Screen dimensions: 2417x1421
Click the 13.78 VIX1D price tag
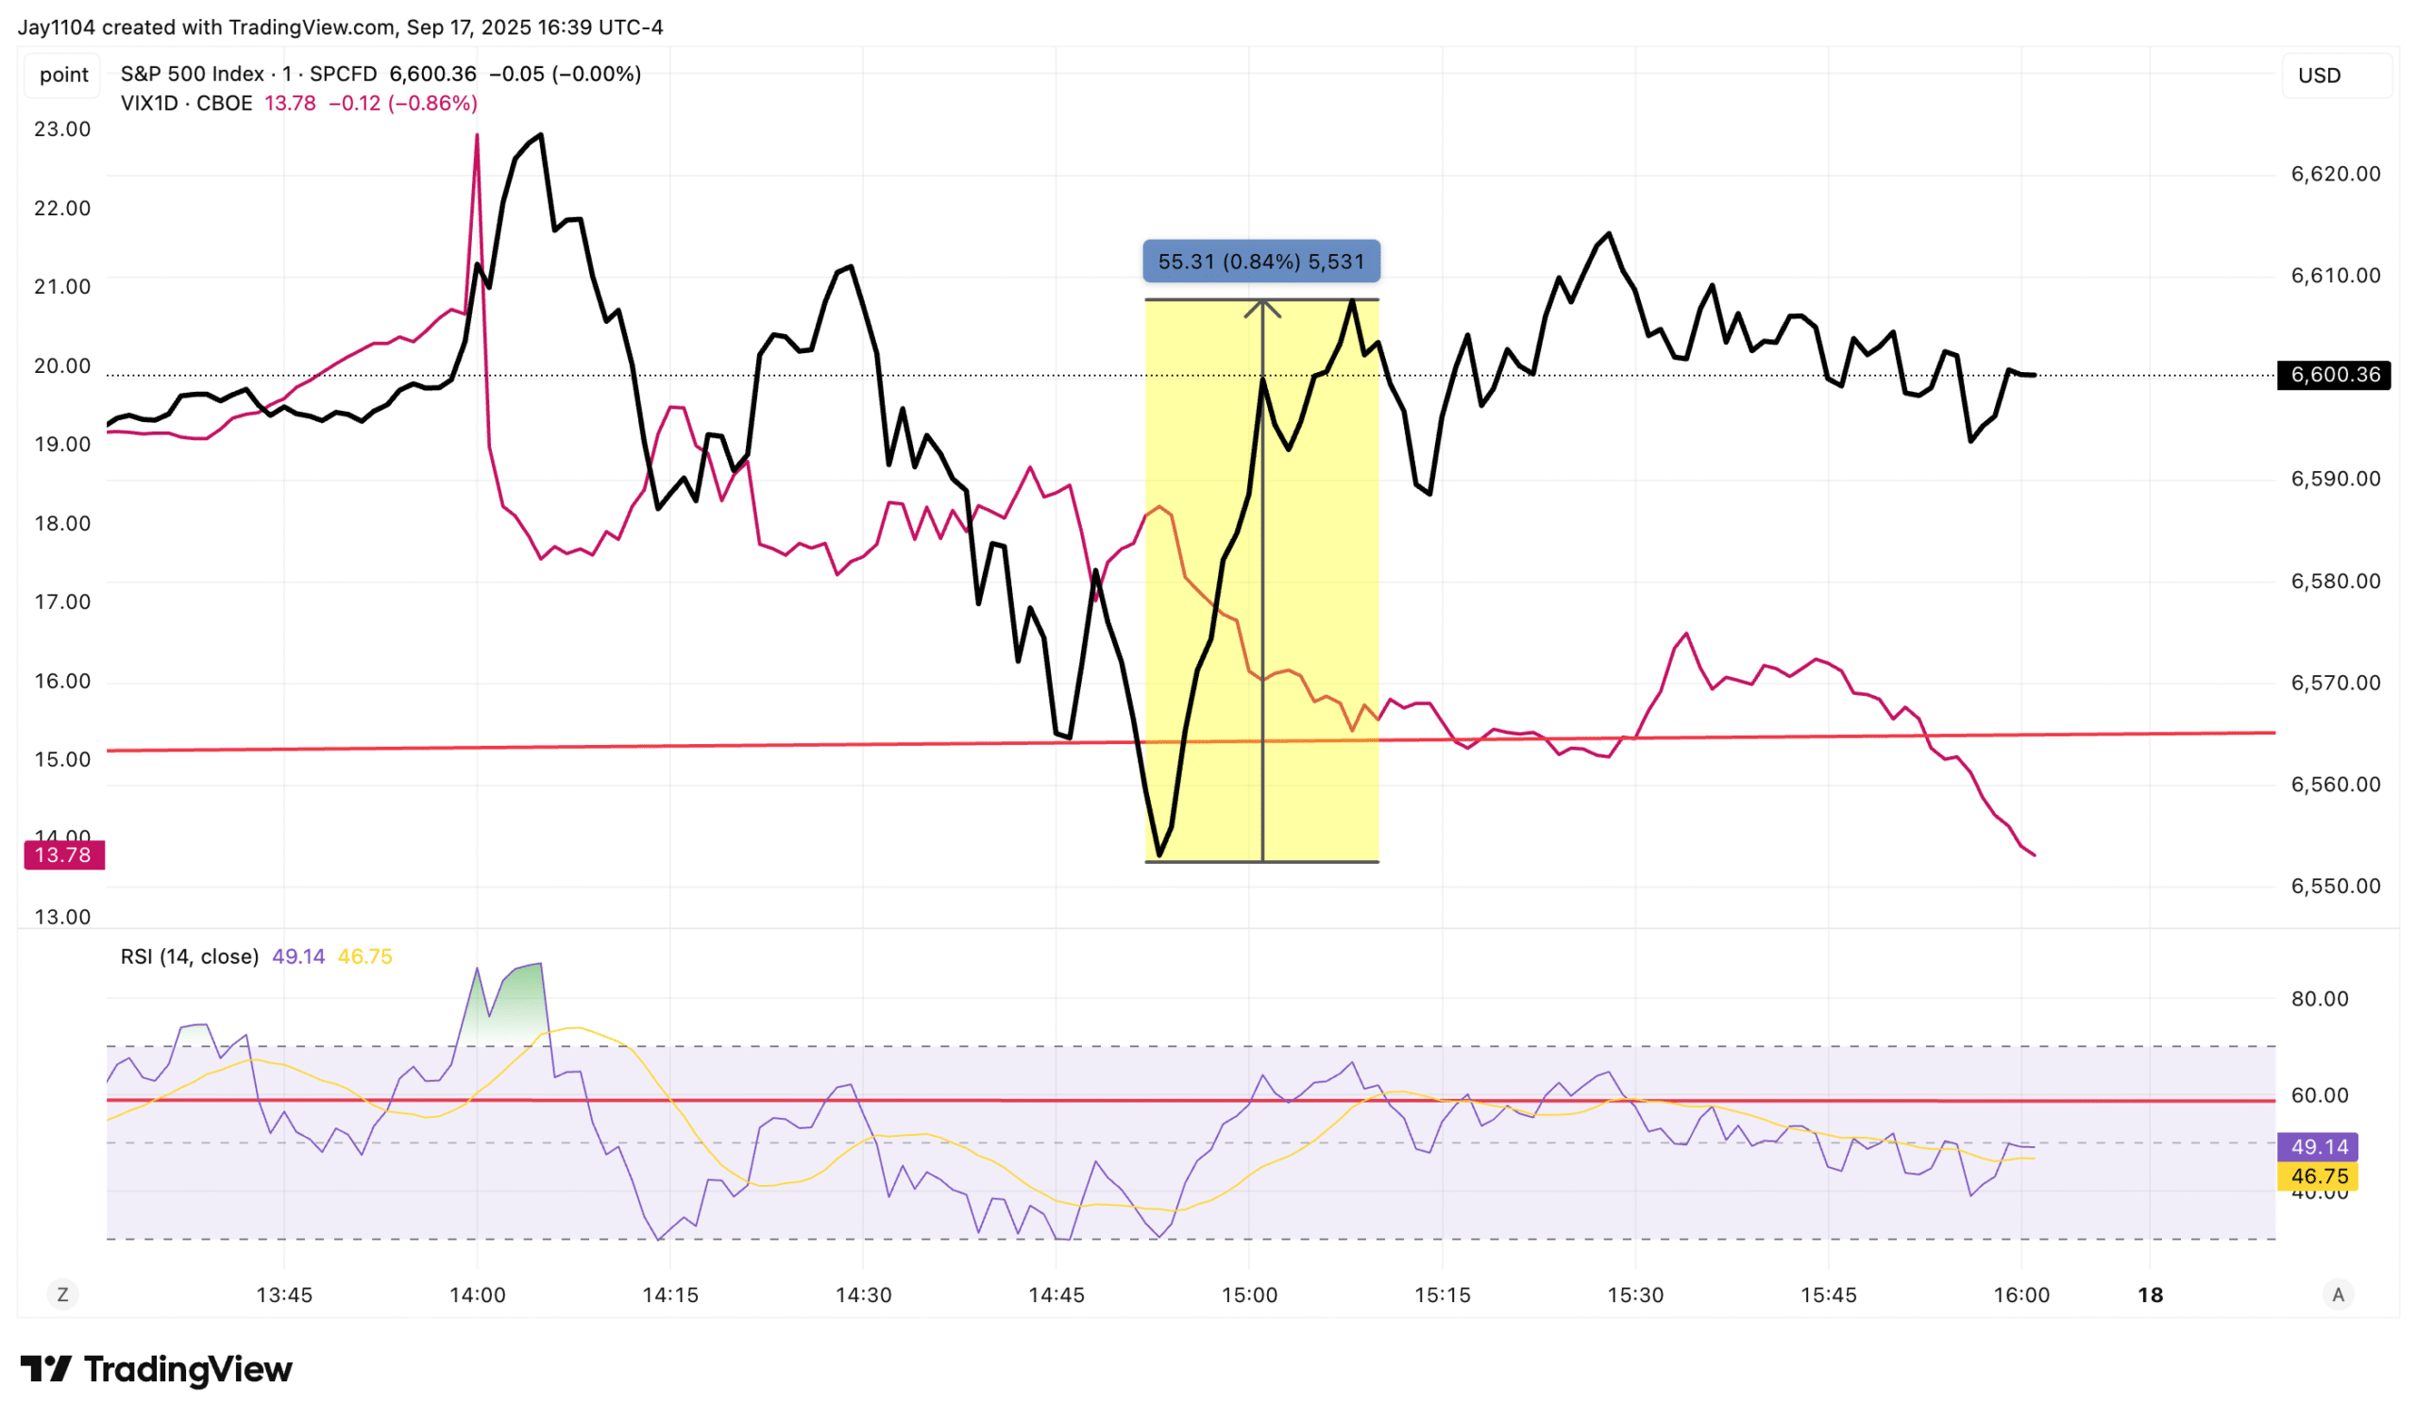click(63, 854)
